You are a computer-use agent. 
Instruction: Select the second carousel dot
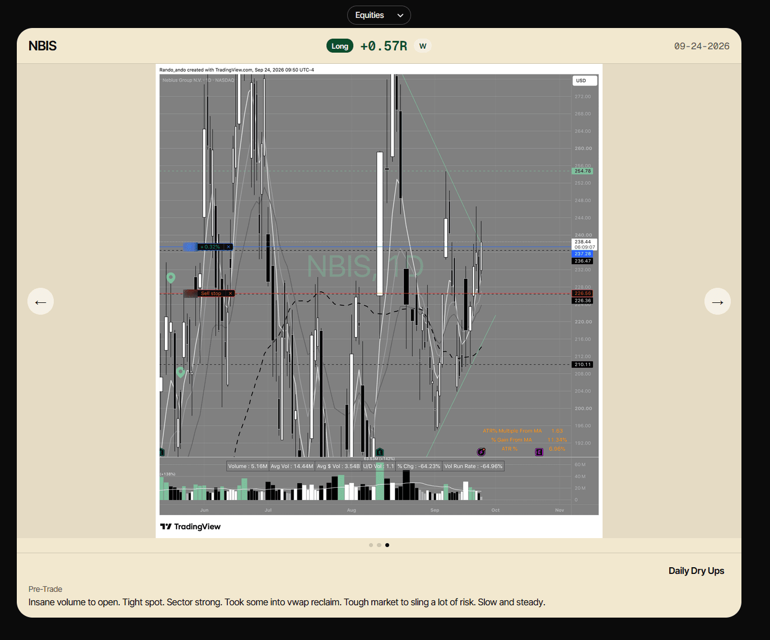point(379,545)
